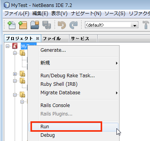Open the <default> configuration dropdown
The height and width of the screenshot is (141, 150).
point(135,25)
